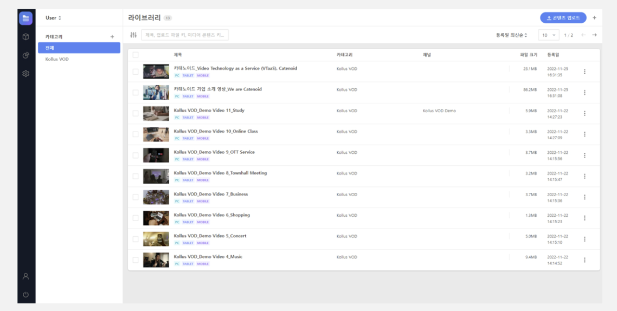
Task: Expand the User account dropdown
Action: 53,18
